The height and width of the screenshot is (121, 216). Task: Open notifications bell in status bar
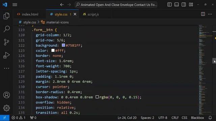210,118
